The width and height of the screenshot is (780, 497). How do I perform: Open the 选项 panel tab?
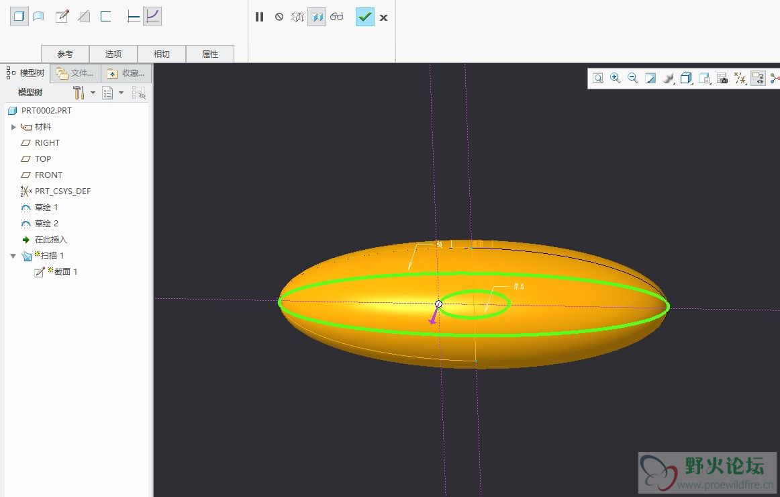tap(113, 54)
